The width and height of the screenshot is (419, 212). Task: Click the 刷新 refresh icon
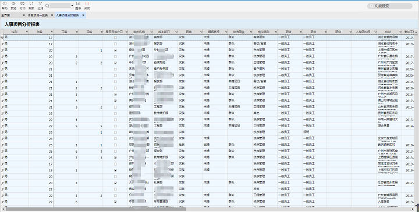pyautogui.click(x=31, y=5)
